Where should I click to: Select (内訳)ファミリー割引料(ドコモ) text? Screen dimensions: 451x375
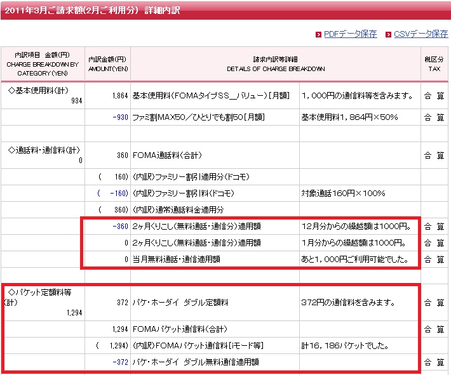click(183, 194)
